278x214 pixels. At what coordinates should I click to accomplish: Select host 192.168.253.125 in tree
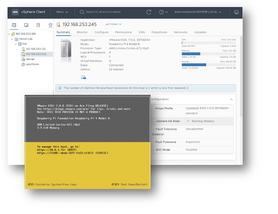click(35, 49)
